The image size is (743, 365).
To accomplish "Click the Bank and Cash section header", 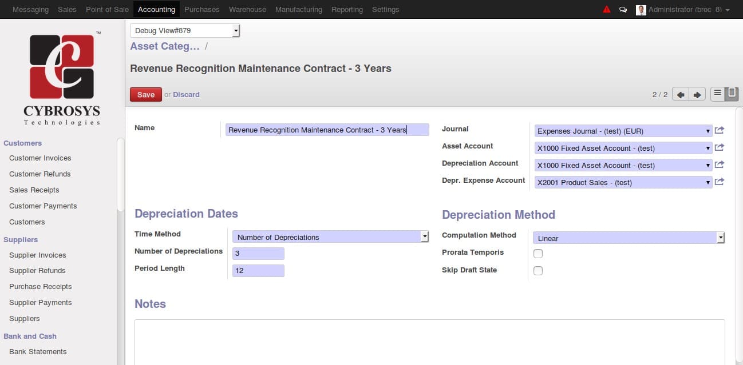I will (30, 336).
